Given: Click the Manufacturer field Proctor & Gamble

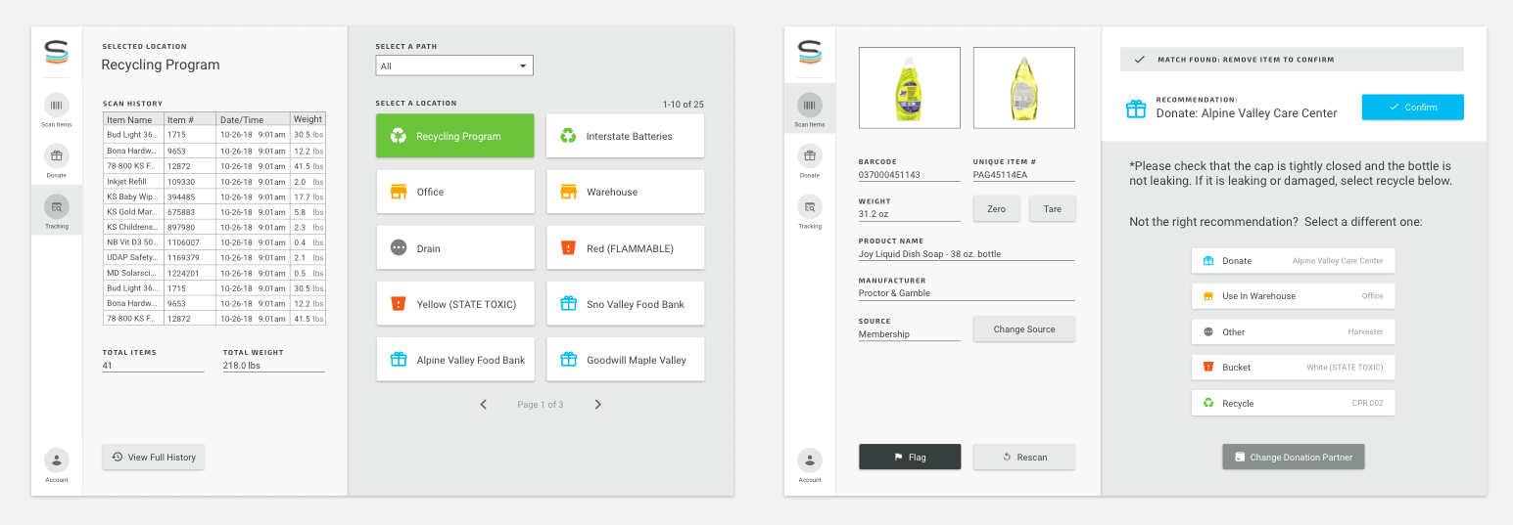Looking at the screenshot, I should tap(967, 293).
